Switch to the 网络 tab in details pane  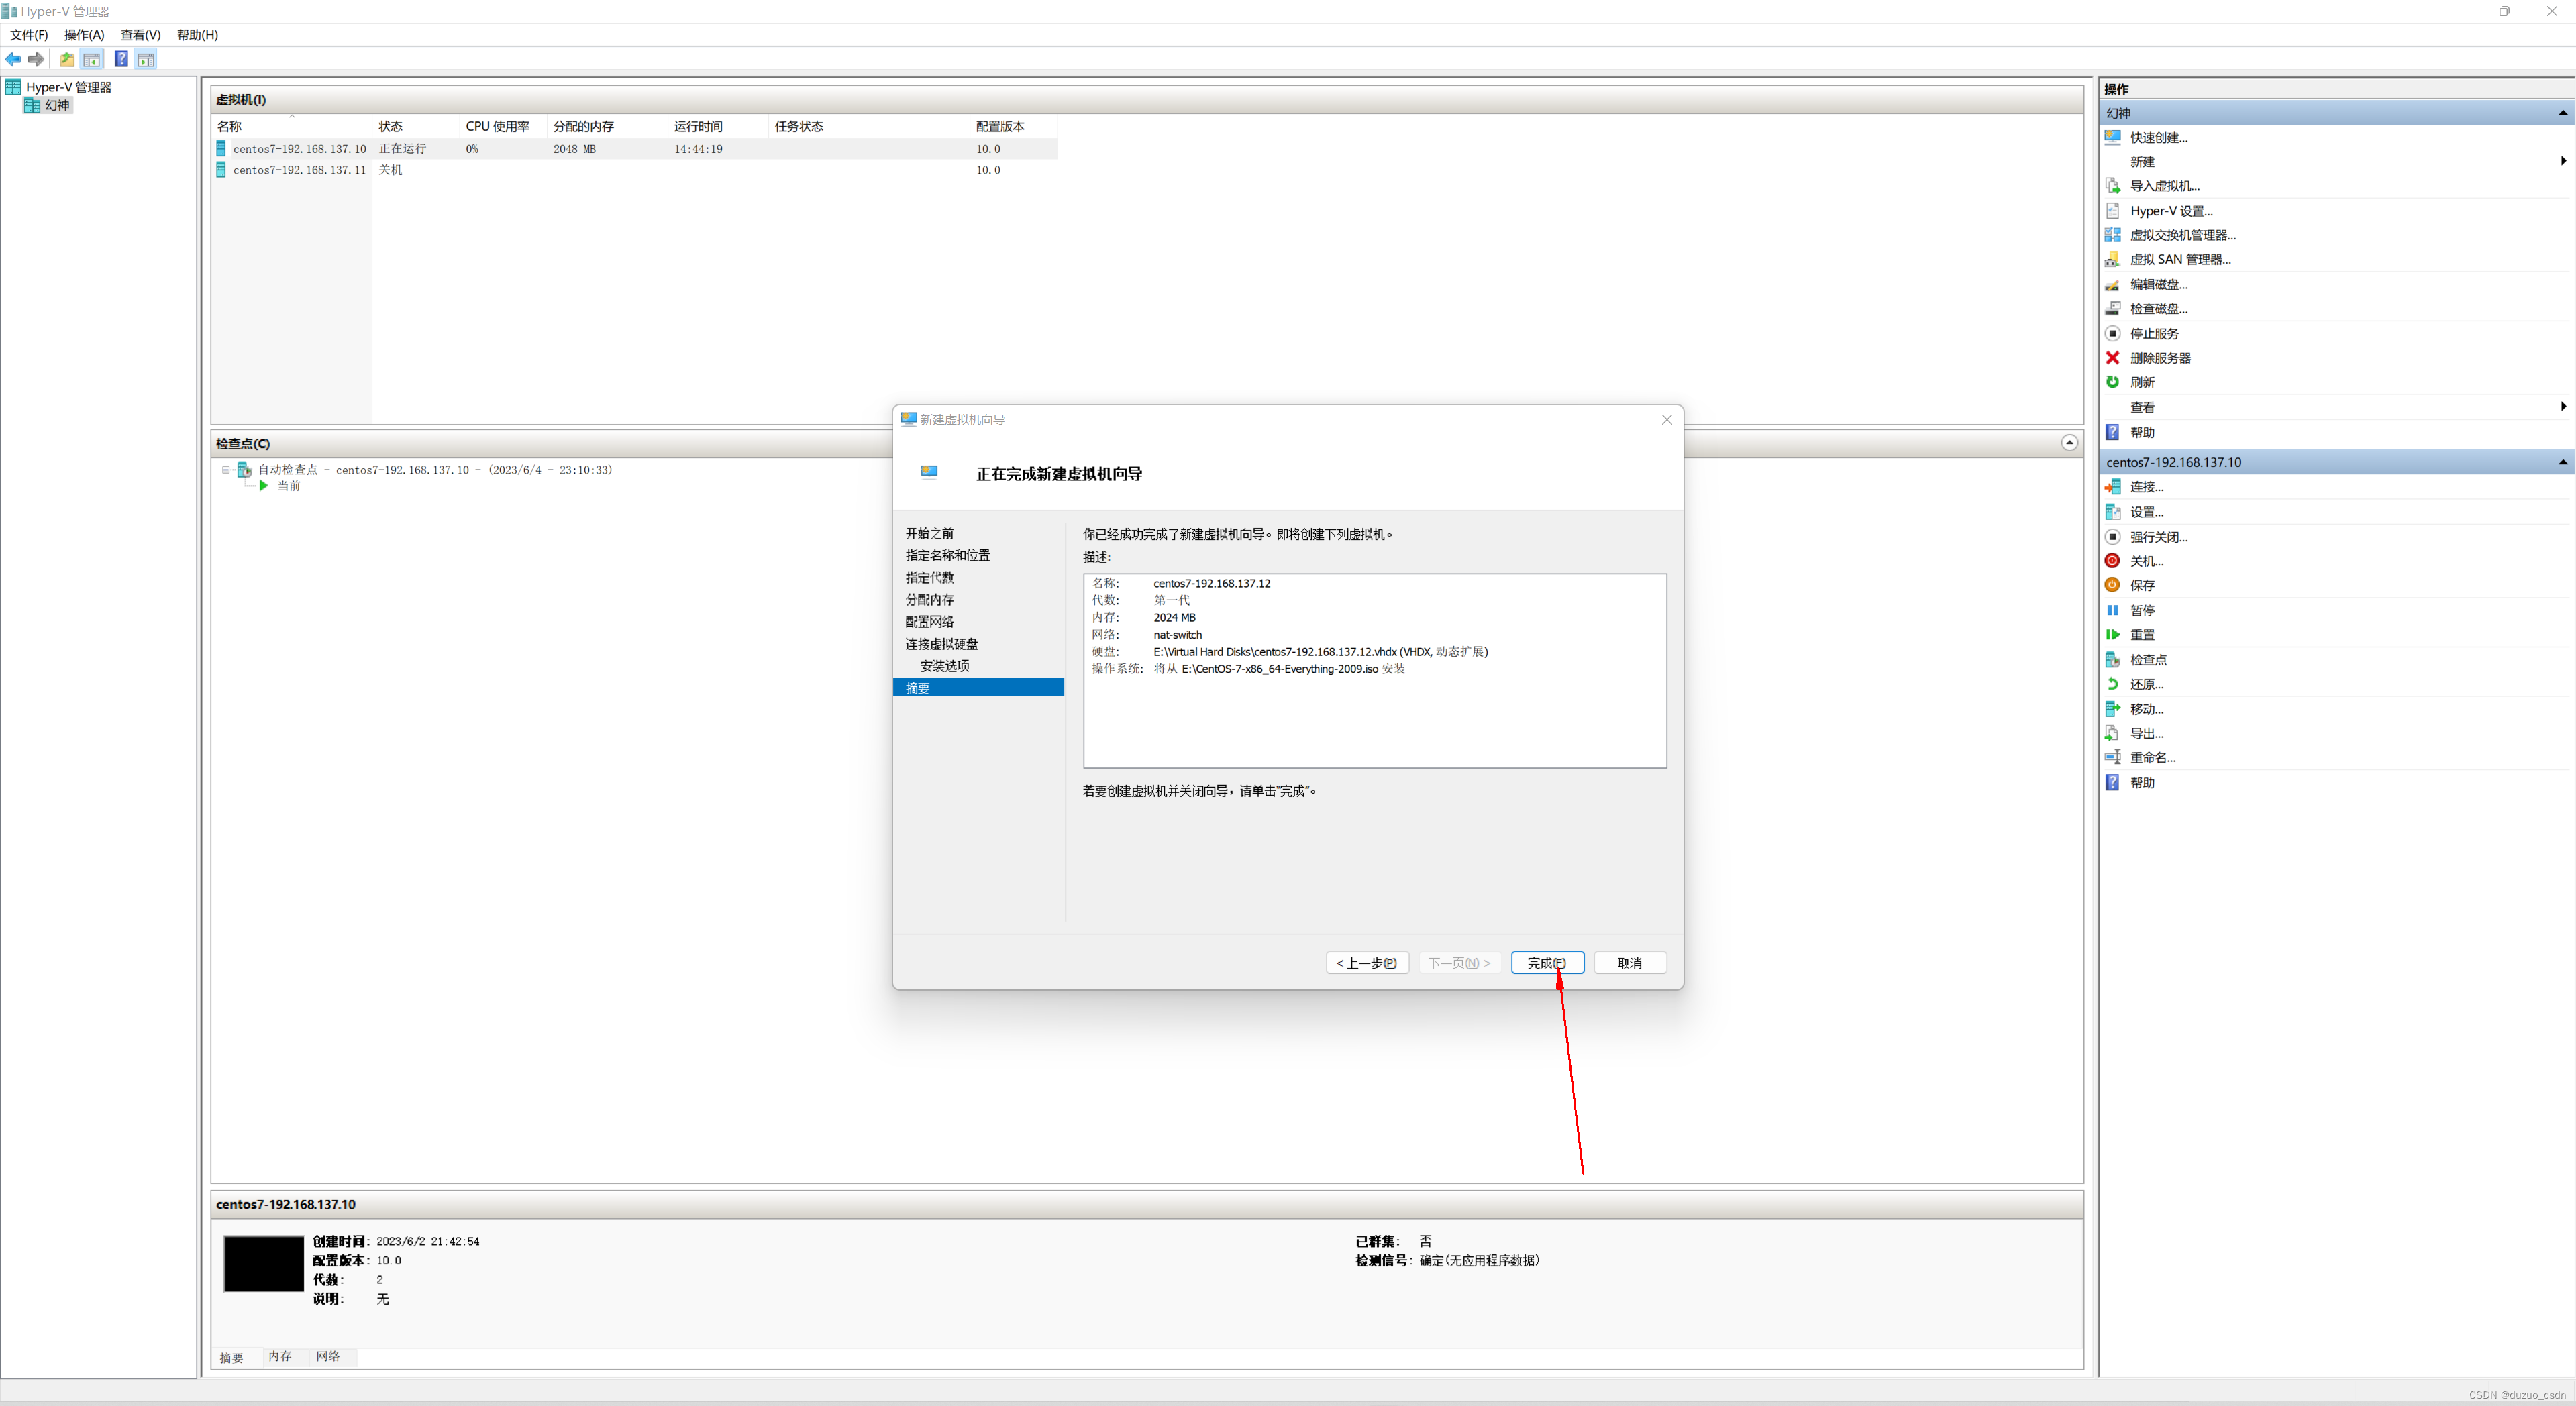tap(328, 1357)
